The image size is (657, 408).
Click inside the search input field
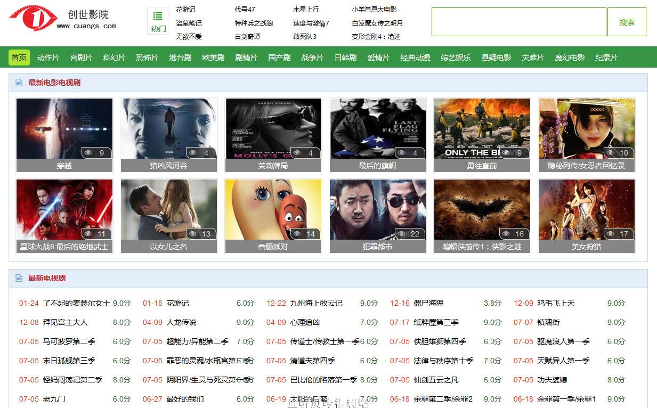click(x=519, y=22)
